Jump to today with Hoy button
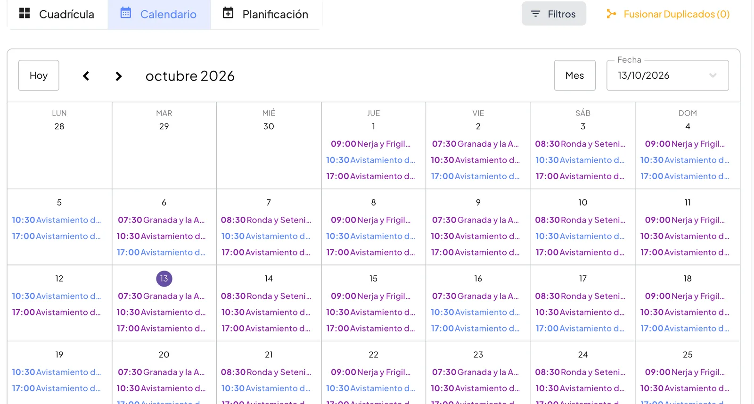Image resolution: width=754 pixels, height=404 pixels. coord(39,75)
